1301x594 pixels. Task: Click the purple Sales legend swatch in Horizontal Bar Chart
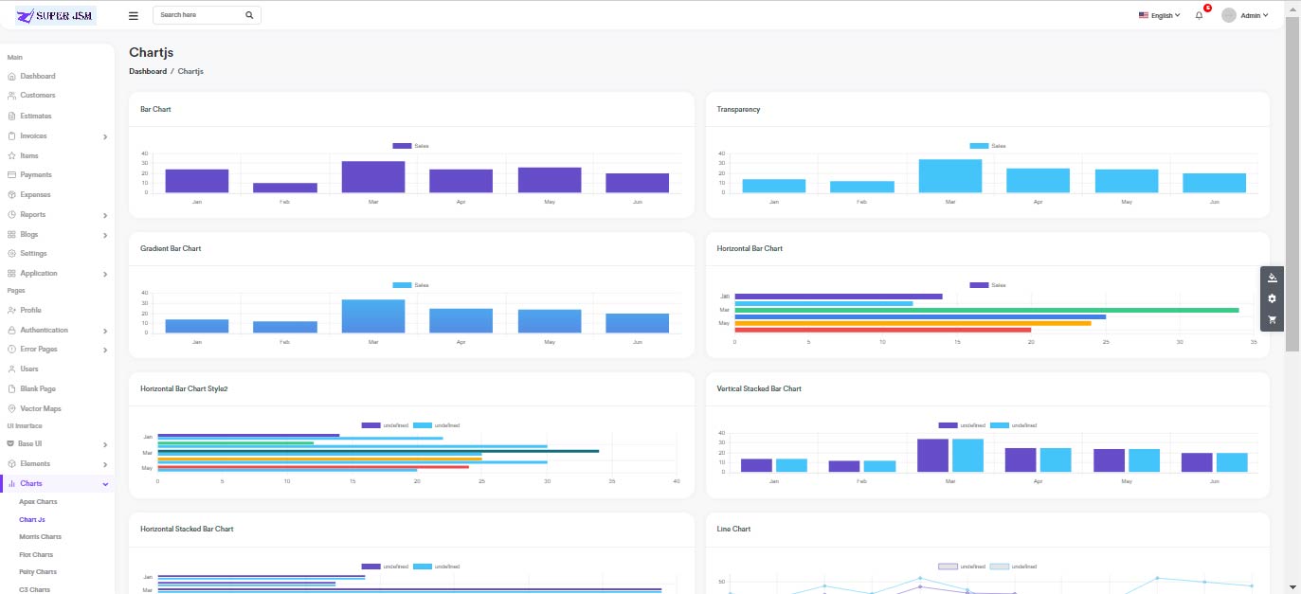pos(979,285)
